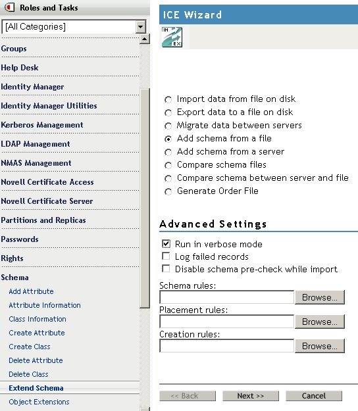
Task: Select the Extend Schema task
Action: point(36,388)
